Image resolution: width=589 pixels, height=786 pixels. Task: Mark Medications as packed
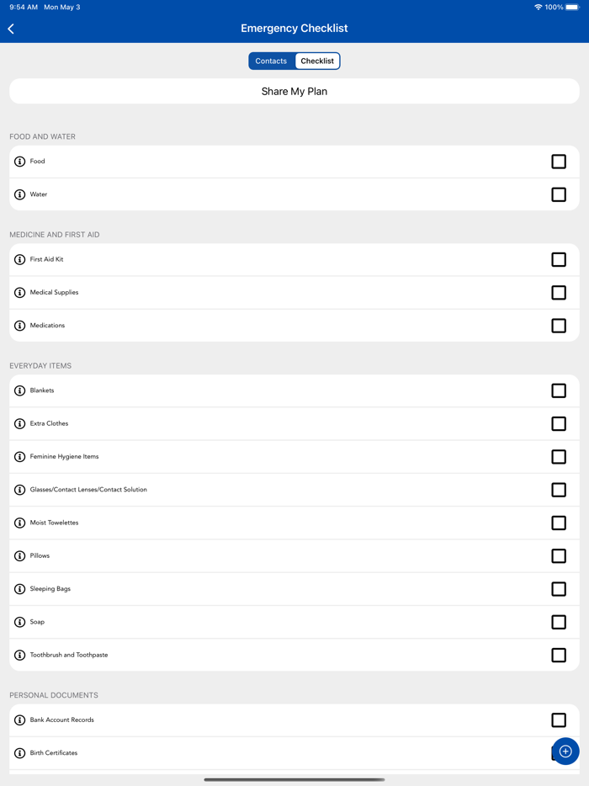559,326
